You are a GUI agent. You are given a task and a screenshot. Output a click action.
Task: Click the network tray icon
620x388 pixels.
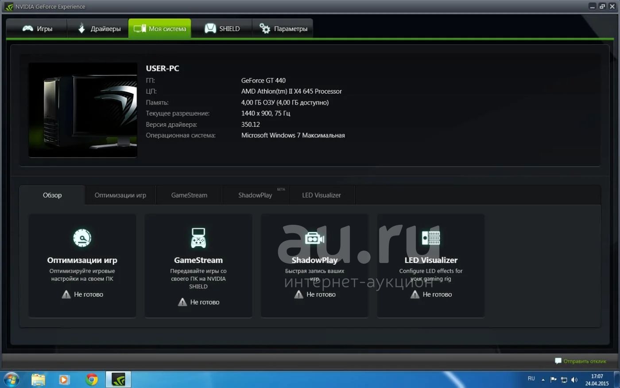coord(564,380)
